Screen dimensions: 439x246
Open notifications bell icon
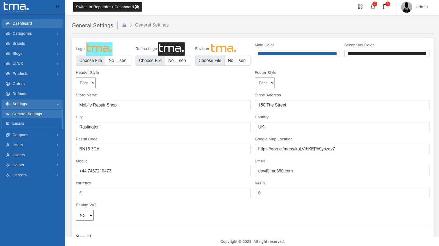tap(373, 7)
